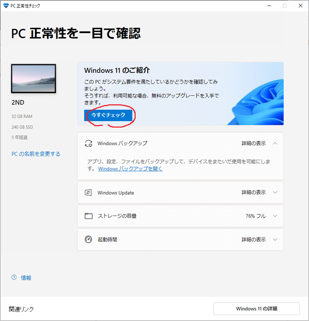Collapse the Windows バックアップ chevron

tap(275, 143)
